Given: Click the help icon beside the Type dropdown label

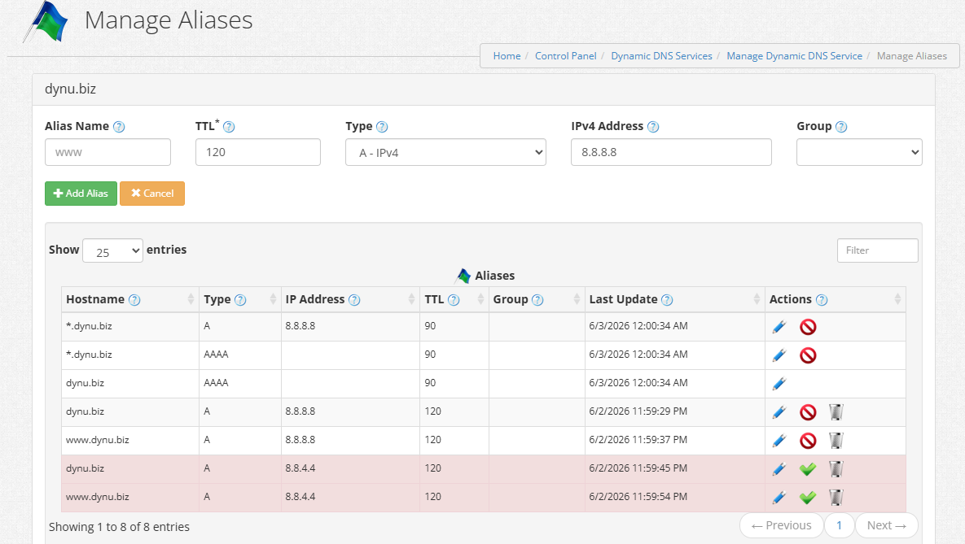Looking at the screenshot, I should pyautogui.click(x=382, y=127).
